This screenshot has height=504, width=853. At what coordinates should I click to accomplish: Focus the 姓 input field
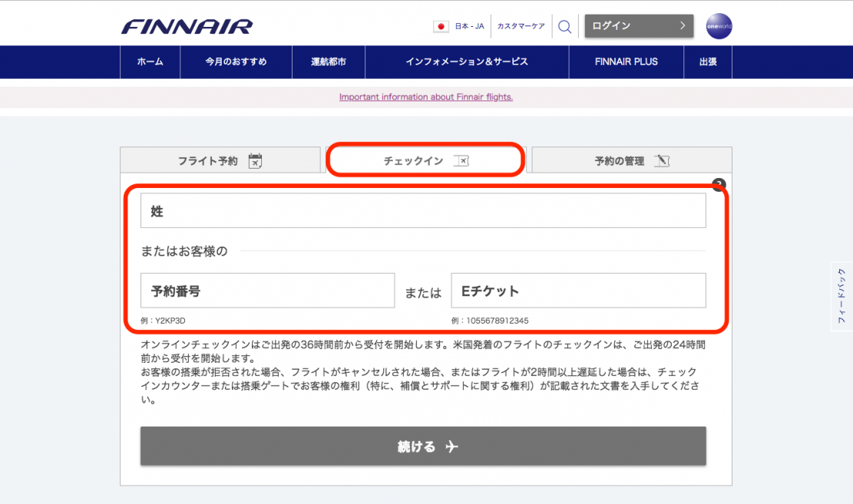(423, 210)
